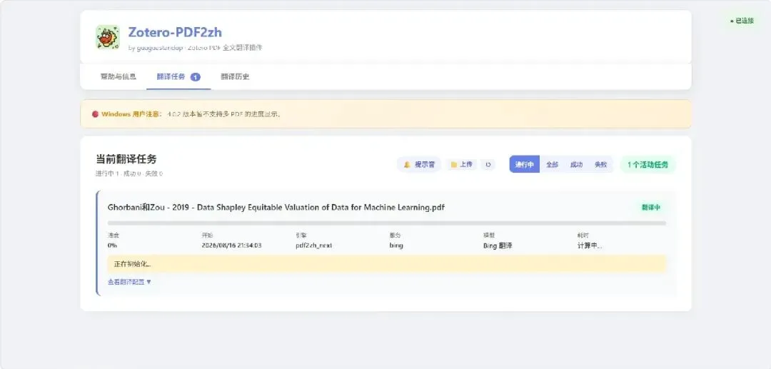
Task: Click the 1个活动任务 badge
Action: pyautogui.click(x=647, y=165)
